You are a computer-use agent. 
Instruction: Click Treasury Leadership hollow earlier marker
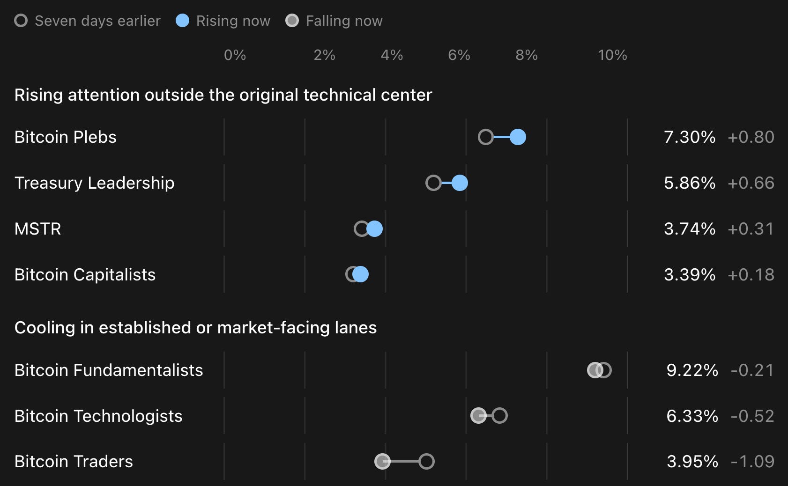pos(433,183)
